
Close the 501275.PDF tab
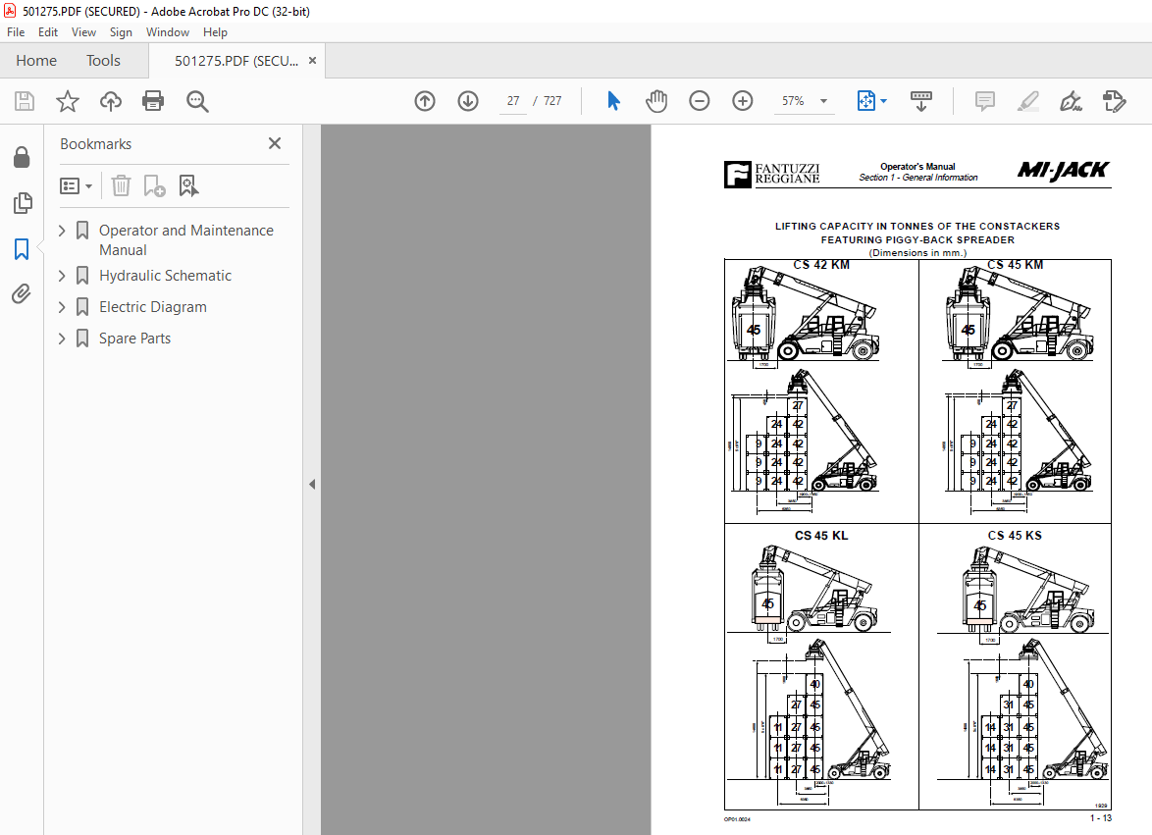point(312,61)
